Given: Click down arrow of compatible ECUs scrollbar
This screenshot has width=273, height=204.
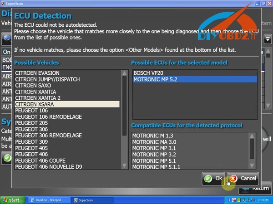Looking at the screenshot, I should [x=252, y=165].
